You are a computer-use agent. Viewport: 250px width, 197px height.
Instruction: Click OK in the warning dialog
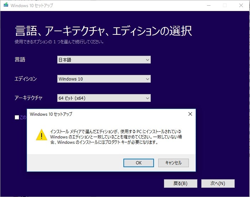[139, 163]
